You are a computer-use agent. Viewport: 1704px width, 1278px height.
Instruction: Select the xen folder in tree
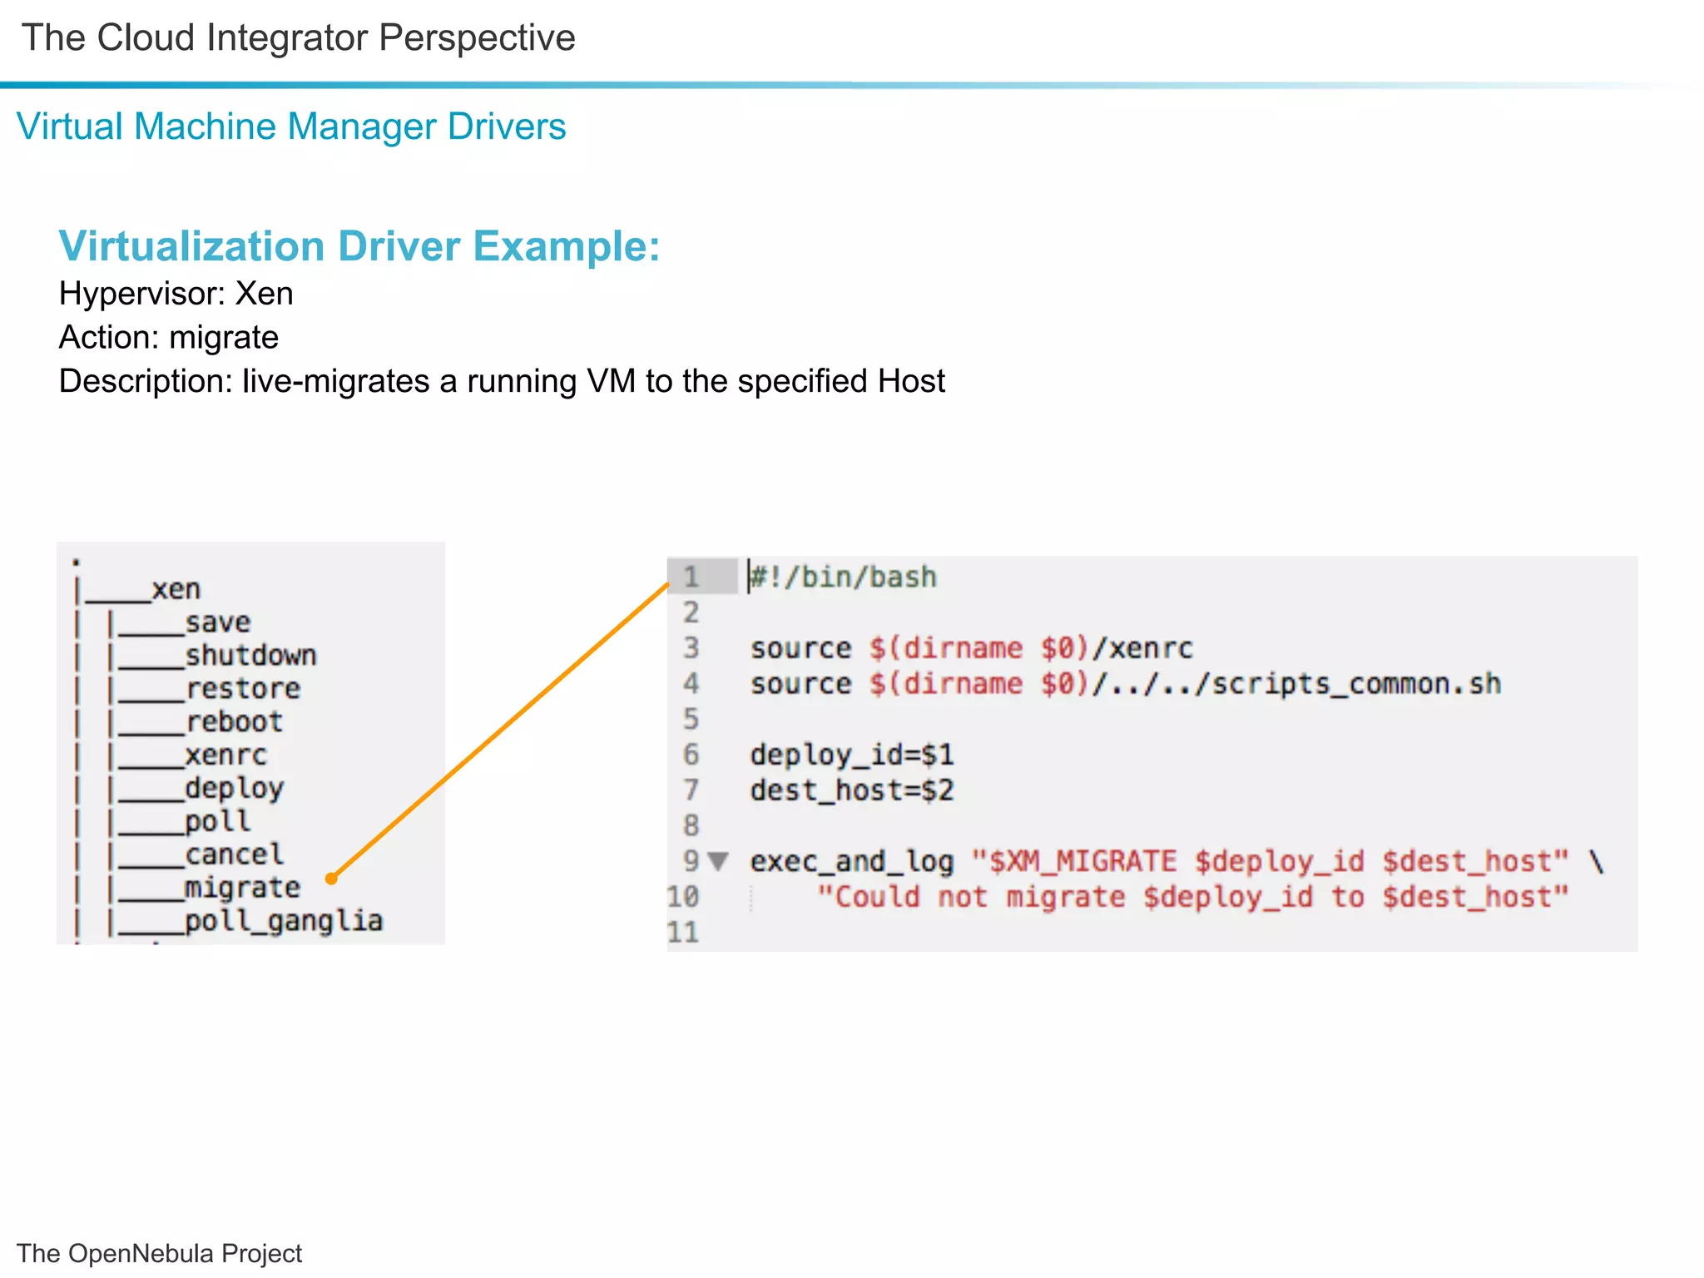[x=176, y=589]
